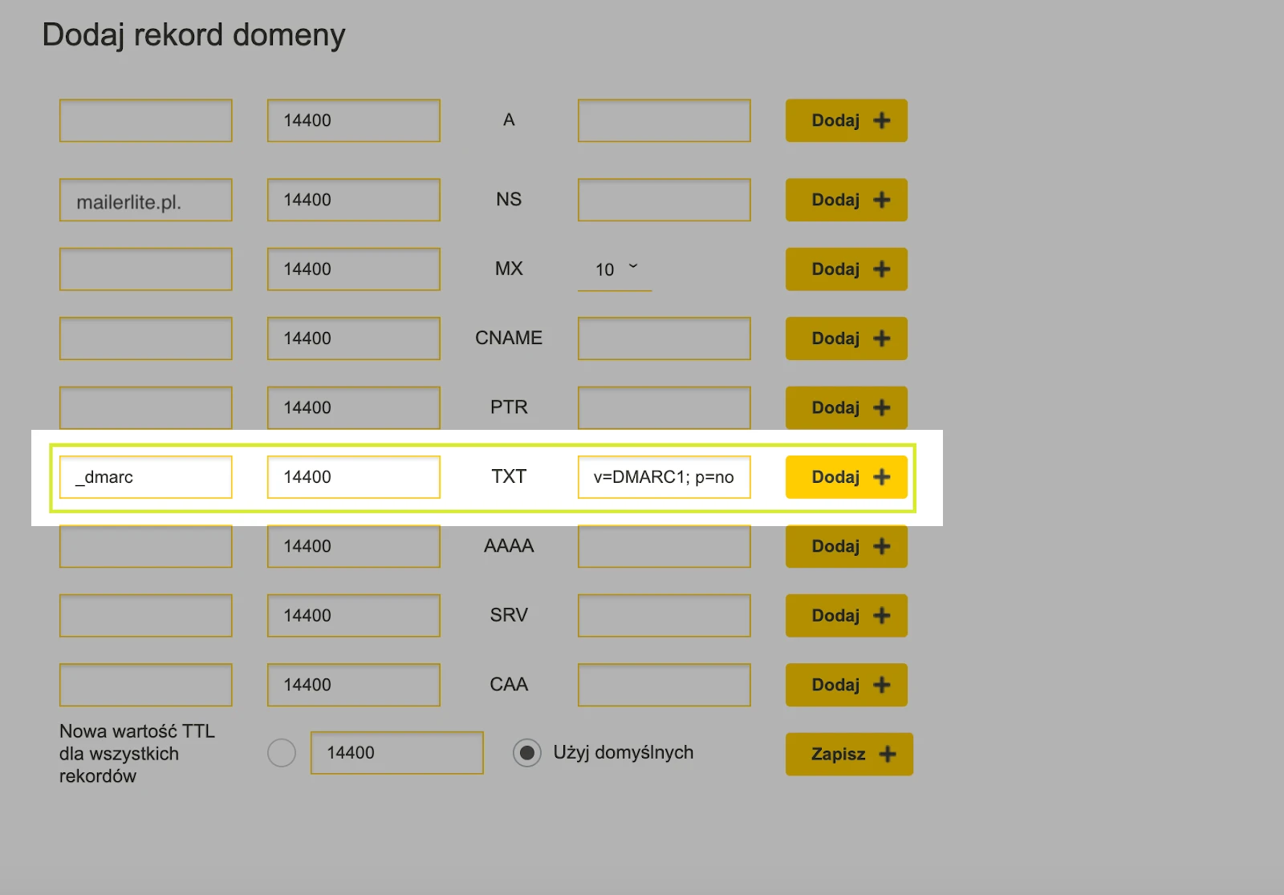This screenshot has width=1284, height=895.
Task: Click the NS name field with mailerlite.pl.
Action: coord(145,200)
